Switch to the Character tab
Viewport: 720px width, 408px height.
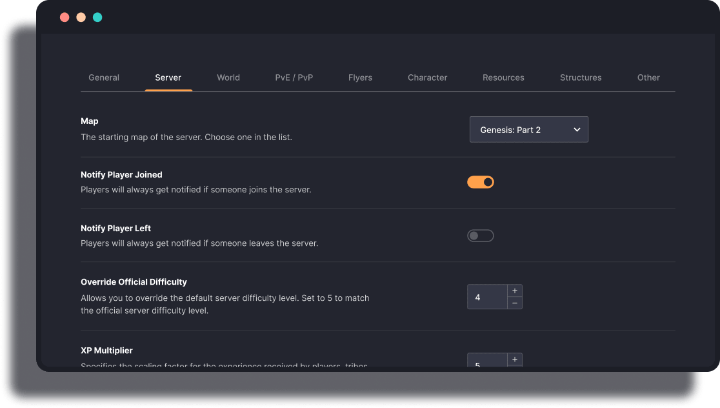(427, 77)
